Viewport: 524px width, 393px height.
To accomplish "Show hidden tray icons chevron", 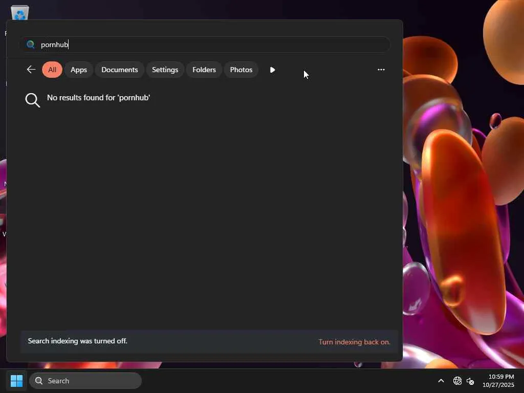I will 441,381.
